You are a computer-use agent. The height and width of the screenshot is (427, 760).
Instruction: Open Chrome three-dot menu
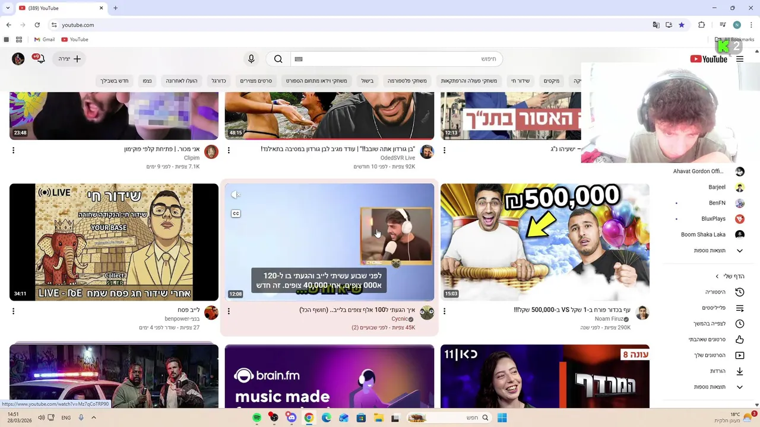tap(751, 25)
